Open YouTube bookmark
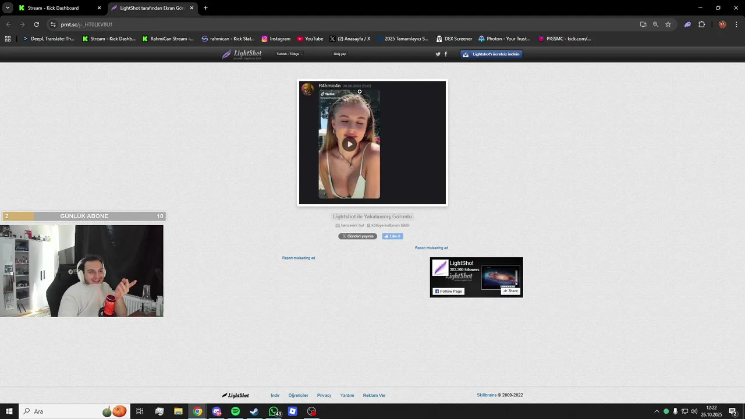The height and width of the screenshot is (419, 745). click(310, 39)
